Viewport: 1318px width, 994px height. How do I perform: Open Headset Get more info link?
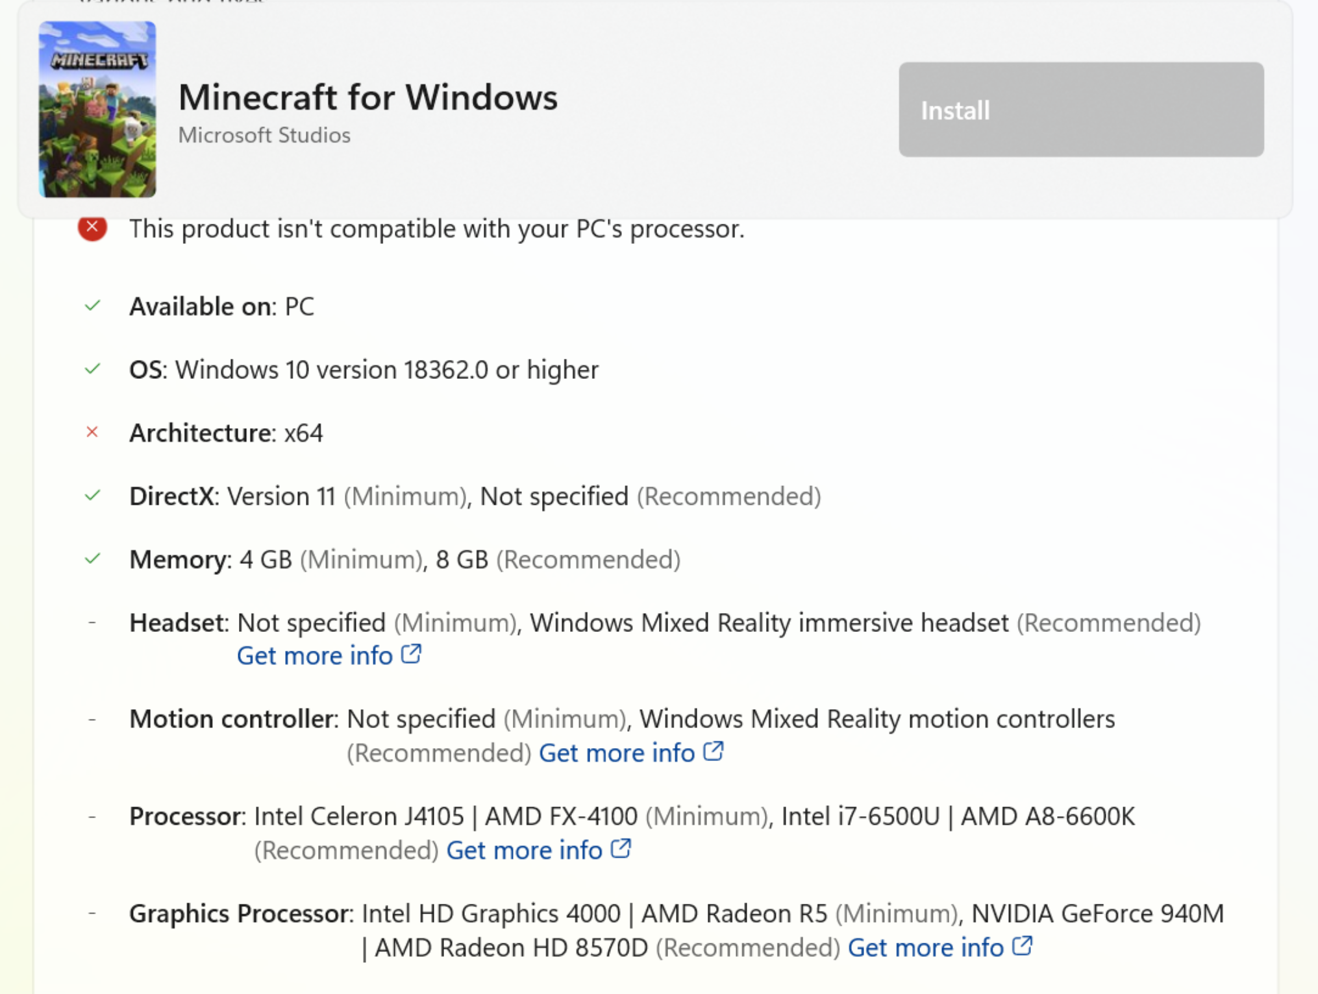315,655
